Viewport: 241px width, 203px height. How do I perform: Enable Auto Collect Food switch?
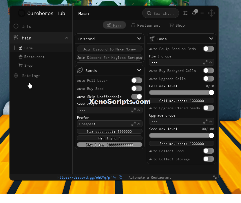[x=209, y=151]
